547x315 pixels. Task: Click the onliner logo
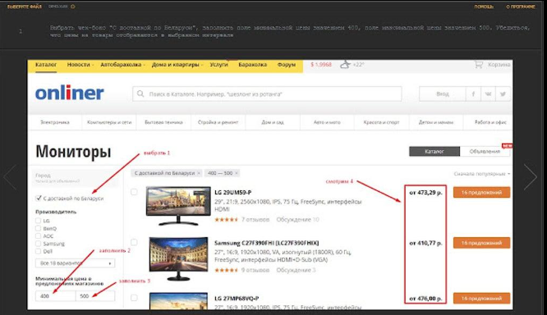point(70,93)
